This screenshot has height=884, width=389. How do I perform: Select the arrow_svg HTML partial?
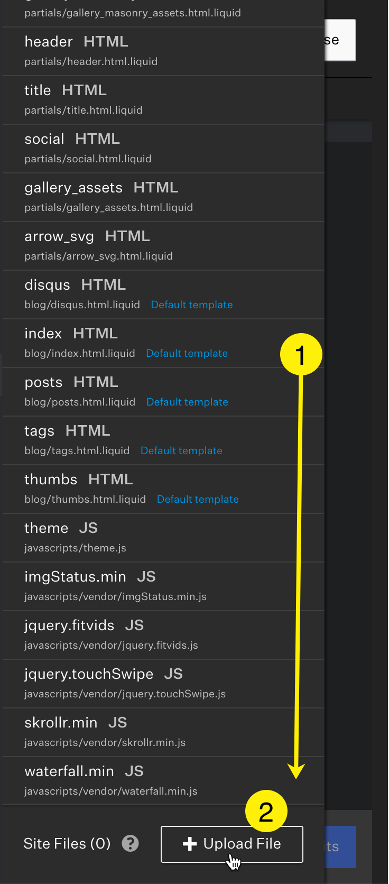tap(163, 246)
